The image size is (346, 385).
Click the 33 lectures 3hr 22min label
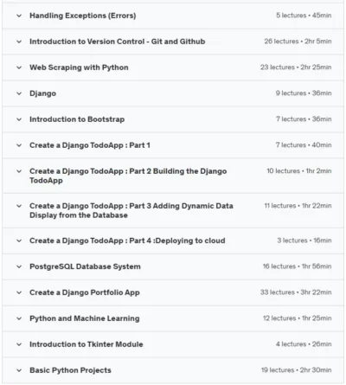point(296,292)
